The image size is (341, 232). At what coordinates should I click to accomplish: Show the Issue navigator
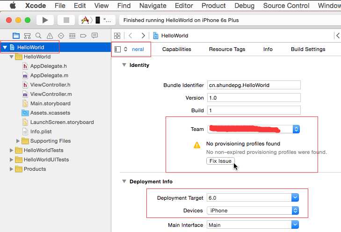coord(50,36)
